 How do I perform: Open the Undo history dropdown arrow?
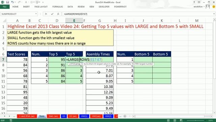coord(15,2)
